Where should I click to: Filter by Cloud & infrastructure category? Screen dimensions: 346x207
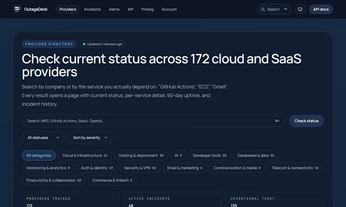pyautogui.click(x=85, y=156)
